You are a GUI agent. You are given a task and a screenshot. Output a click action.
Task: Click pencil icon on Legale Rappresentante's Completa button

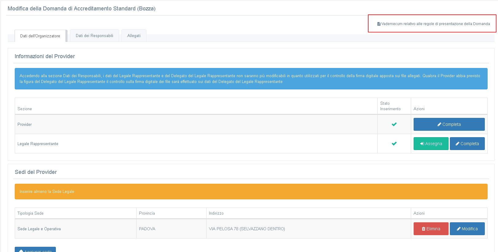(x=457, y=144)
